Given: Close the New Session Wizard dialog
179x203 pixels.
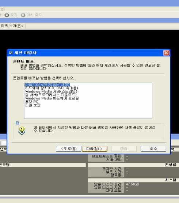Looking at the screenshot, I should pos(166,53).
